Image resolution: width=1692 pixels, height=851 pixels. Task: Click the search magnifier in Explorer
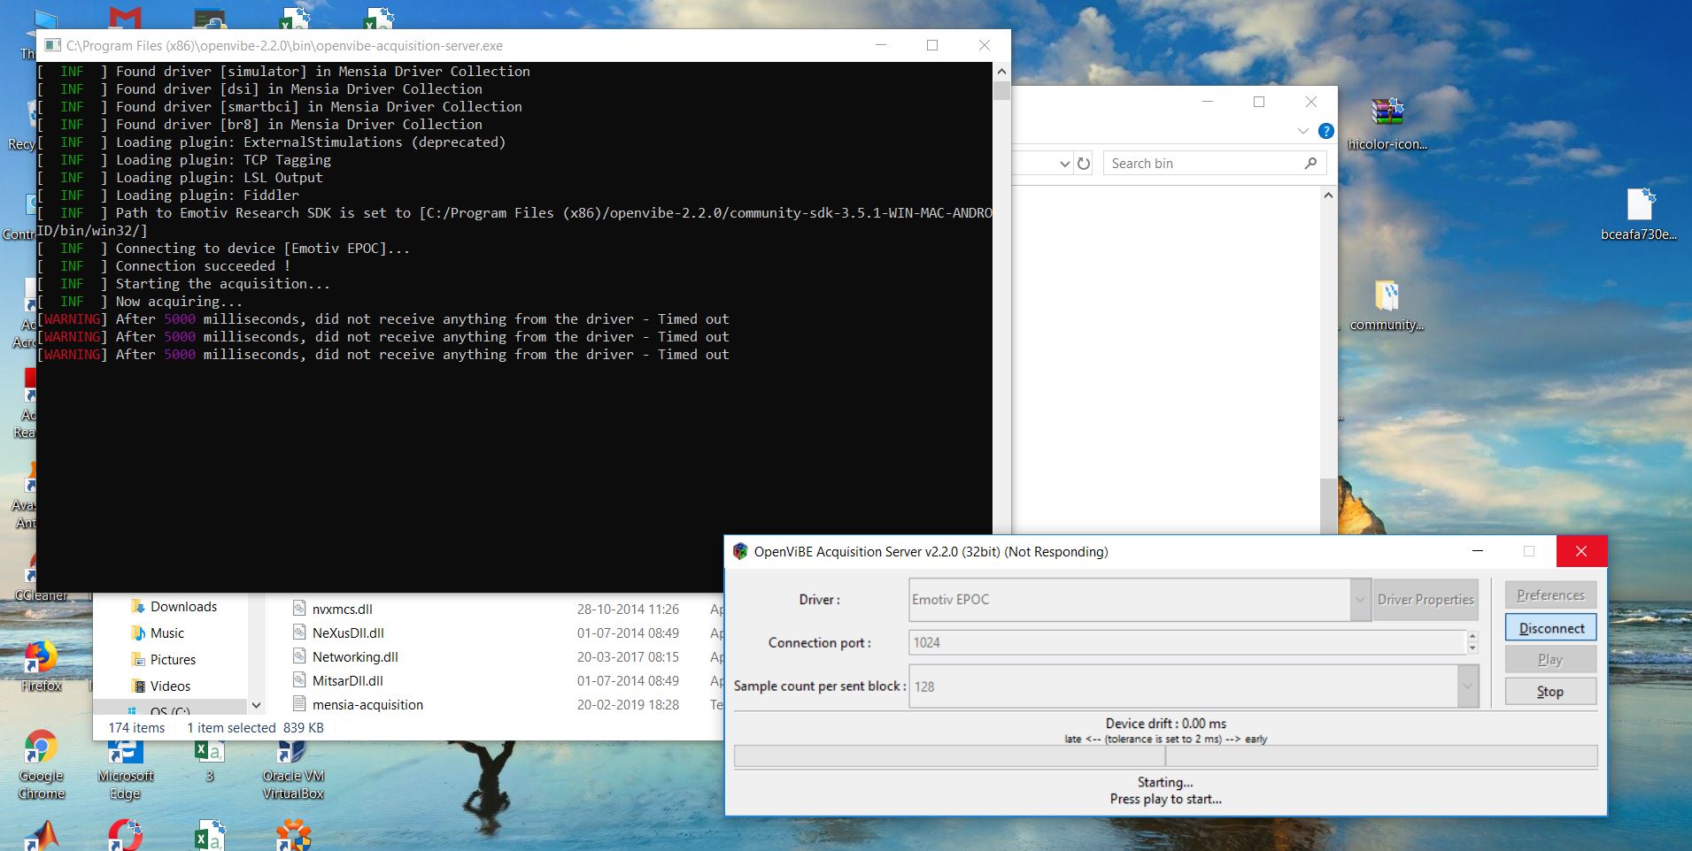[1310, 163]
